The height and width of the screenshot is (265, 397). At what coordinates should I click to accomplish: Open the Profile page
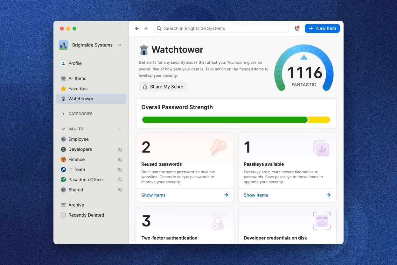(x=91, y=63)
